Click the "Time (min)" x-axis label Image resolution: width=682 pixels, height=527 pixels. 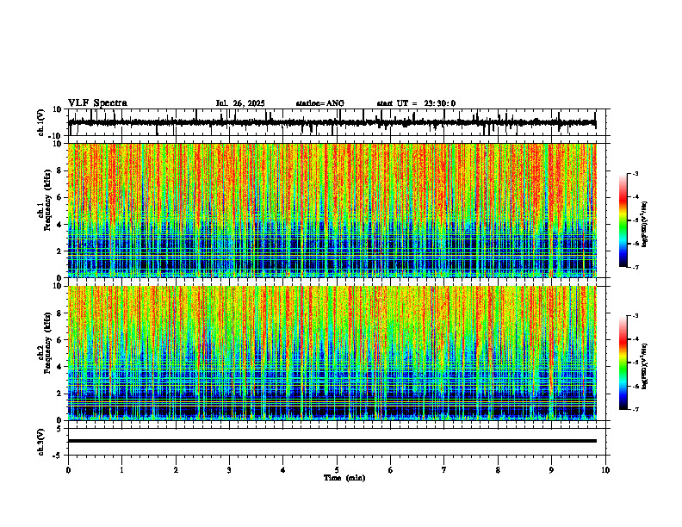[x=344, y=478]
